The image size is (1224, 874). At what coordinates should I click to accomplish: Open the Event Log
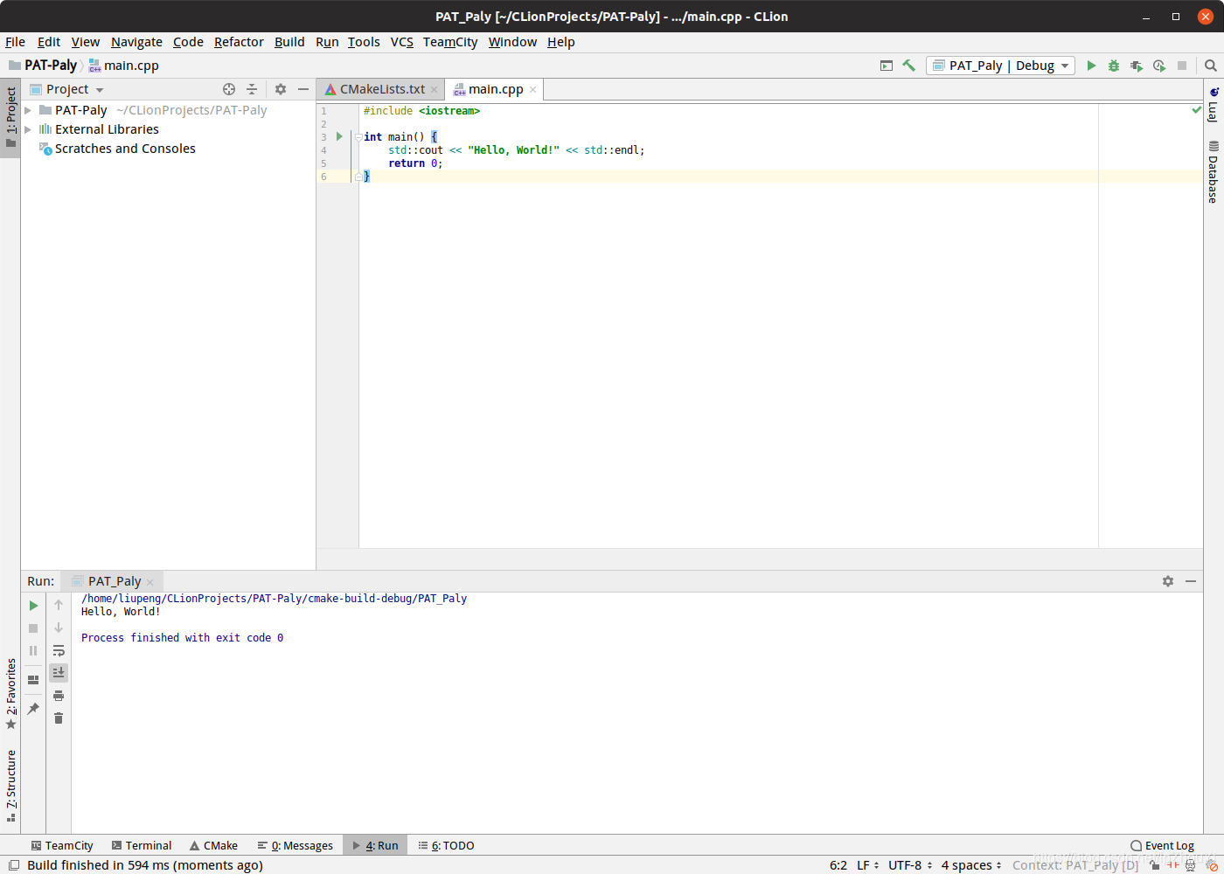click(x=1162, y=845)
